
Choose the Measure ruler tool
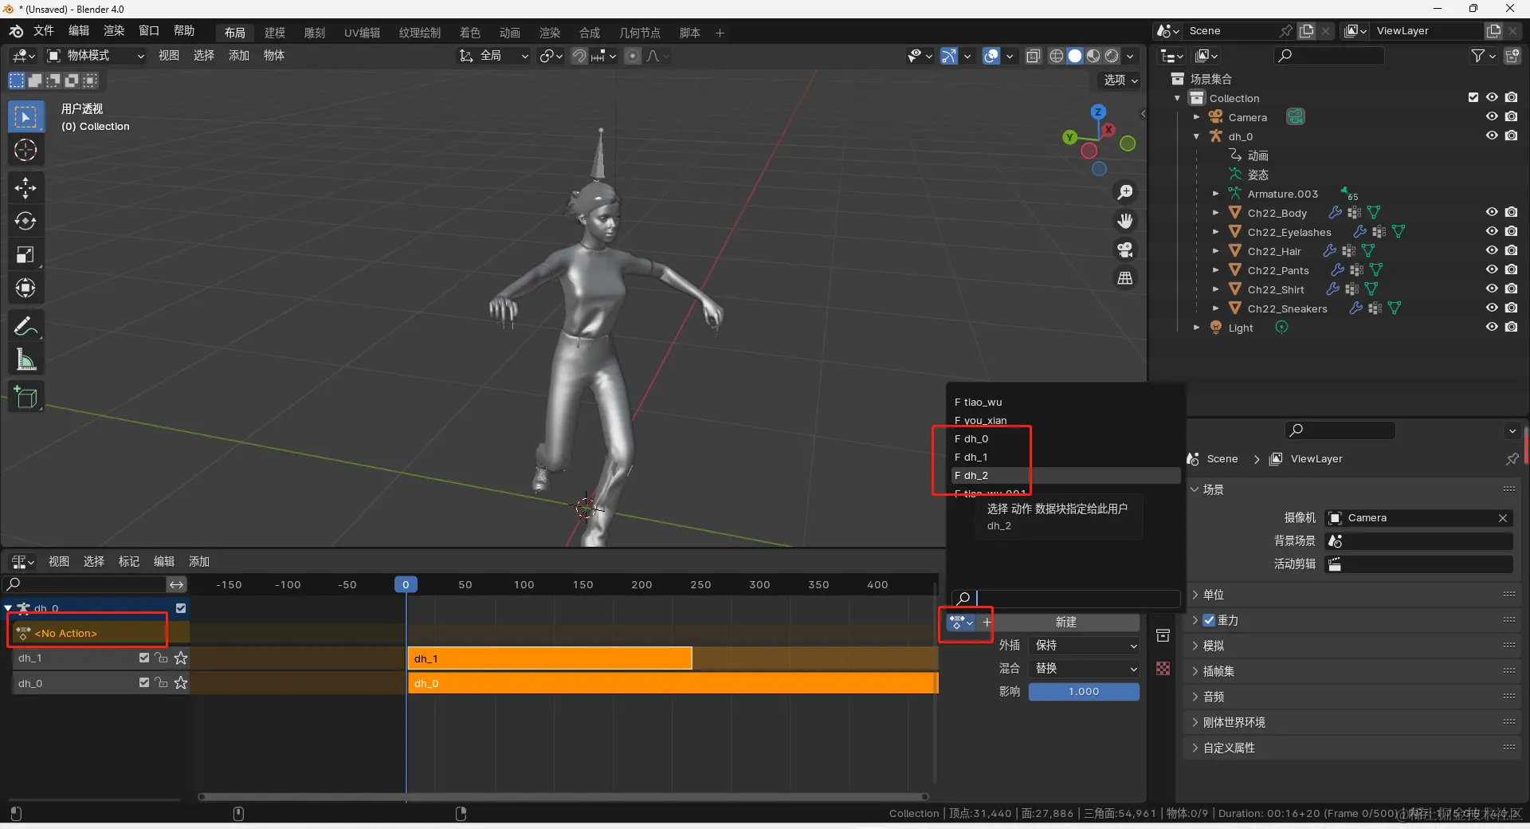click(x=25, y=359)
